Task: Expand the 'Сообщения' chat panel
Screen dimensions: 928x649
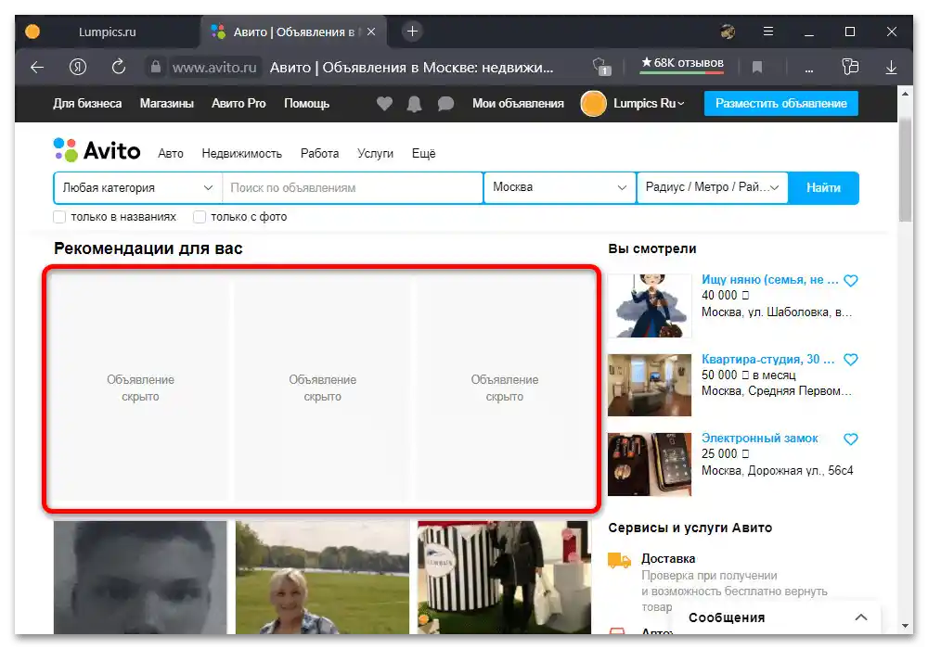Action: click(861, 617)
